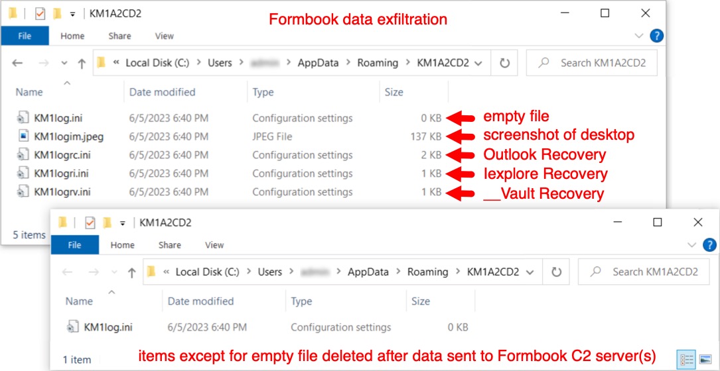Open the address bar history dropdown in the top window
The width and height of the screenshot is (720, 371).
coord(479,64)
